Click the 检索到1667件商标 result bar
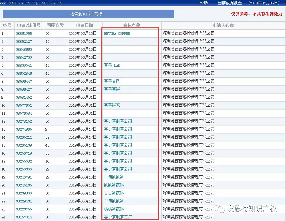 click(x=88, y=14)
